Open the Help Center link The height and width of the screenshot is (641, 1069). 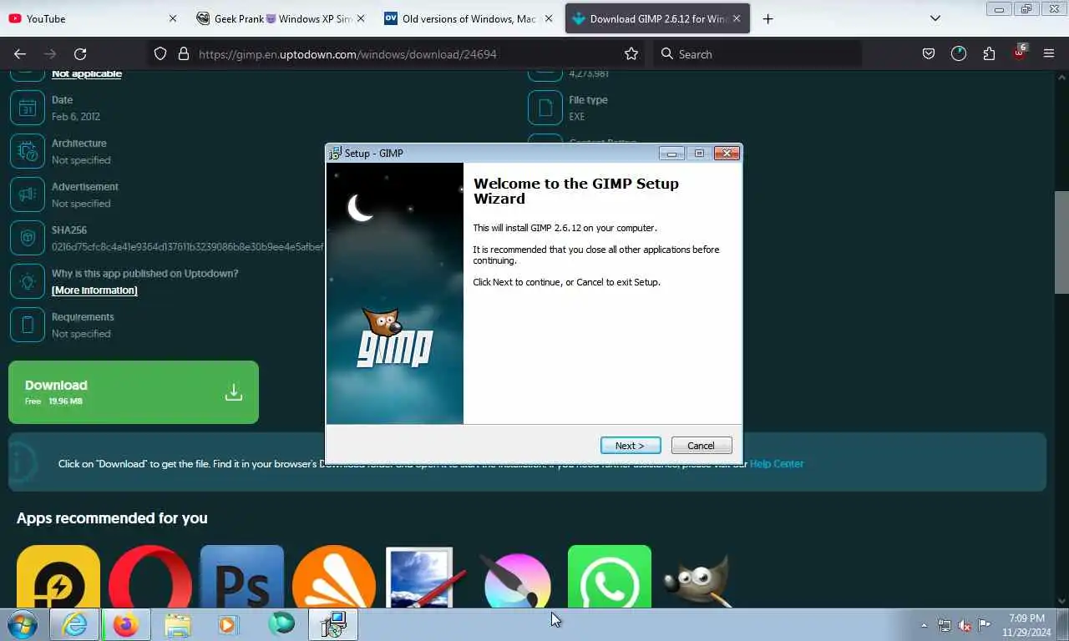[x=777, y=464]
